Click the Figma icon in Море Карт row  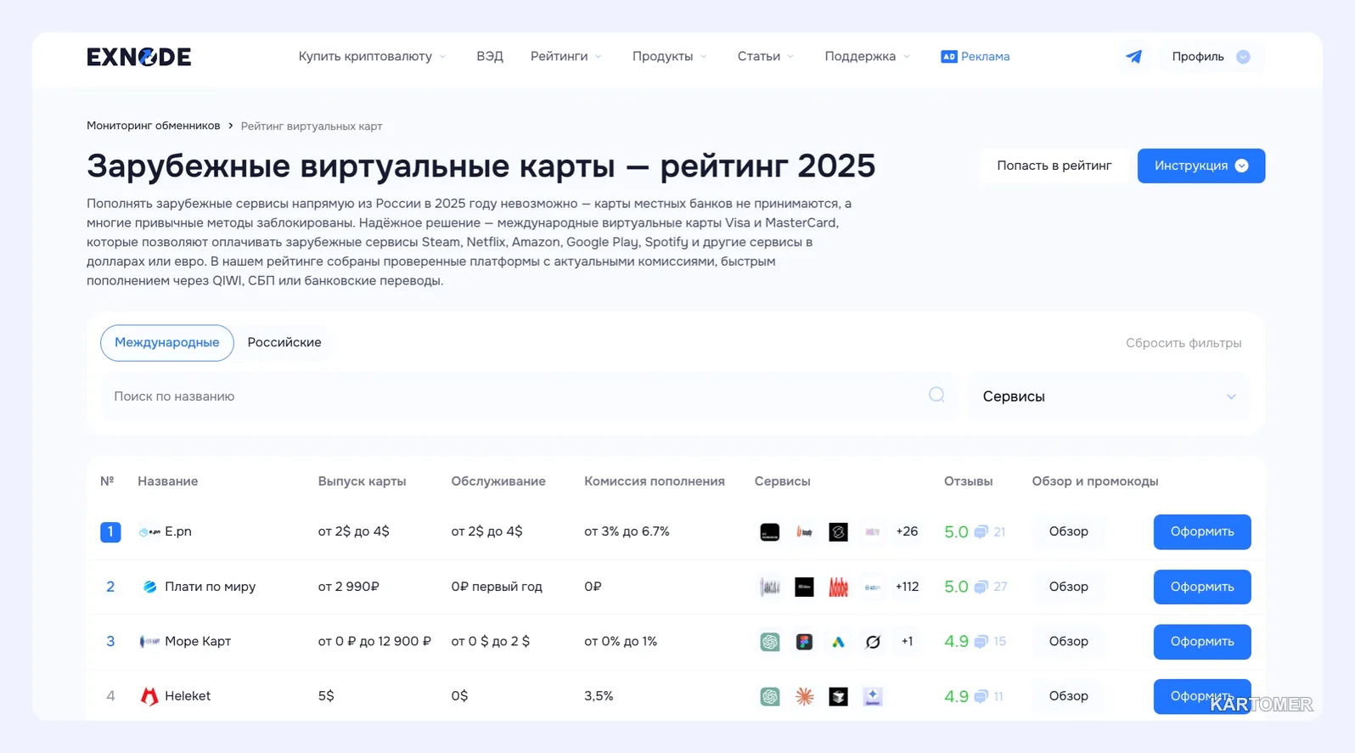pos(804,642)
